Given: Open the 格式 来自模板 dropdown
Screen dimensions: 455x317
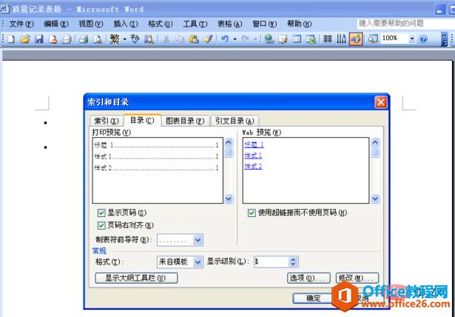Looking at the screenshot, I should click(x=198, y=262).
